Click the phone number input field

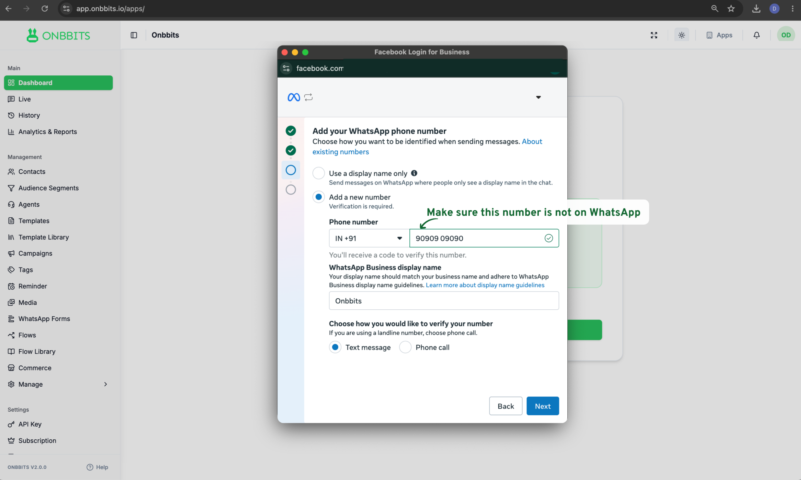484,238
